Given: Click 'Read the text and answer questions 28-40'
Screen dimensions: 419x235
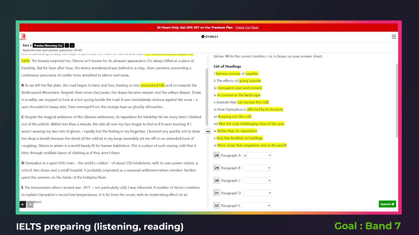Looking at the screenshot, I should (x=52, y=50).
